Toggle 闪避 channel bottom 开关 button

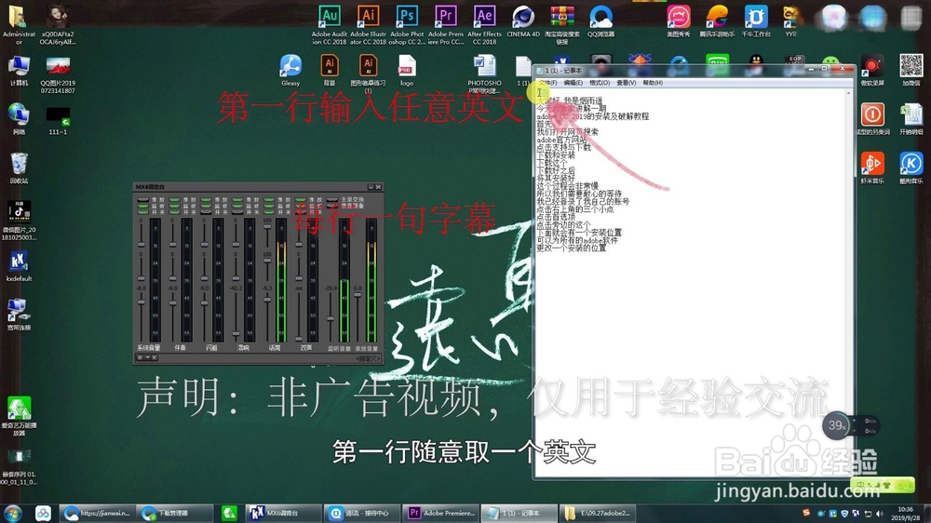click(206, 212)
